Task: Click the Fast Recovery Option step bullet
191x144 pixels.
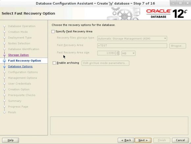Action: 5,61
